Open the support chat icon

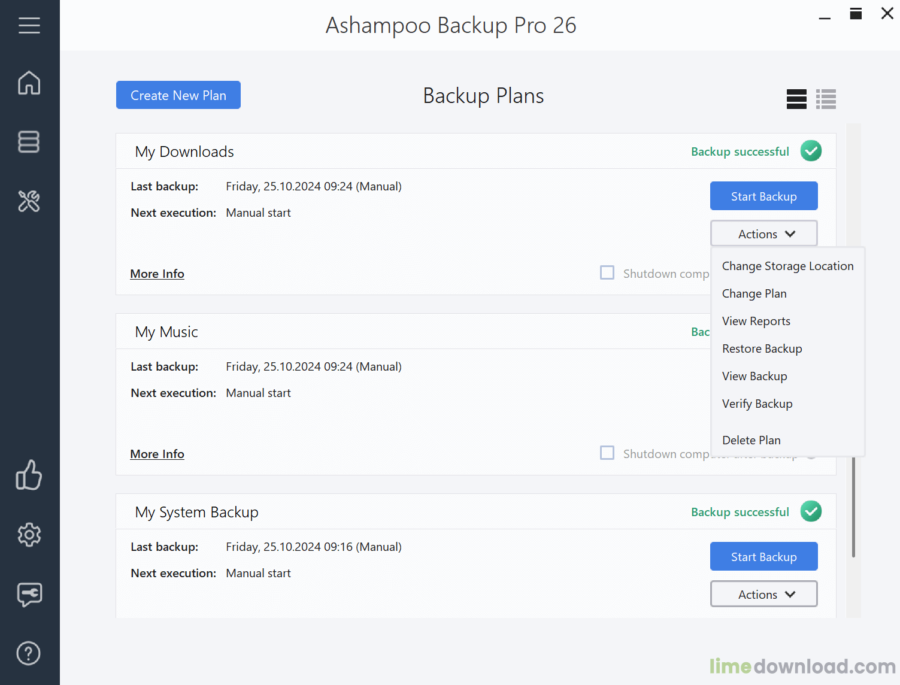[x=29, y=594]
